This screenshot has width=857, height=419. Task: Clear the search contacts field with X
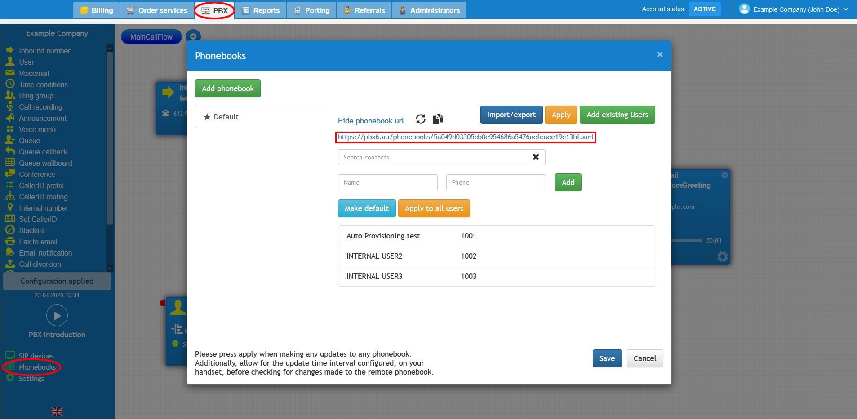pyautogui.click(x=536, y=157)
